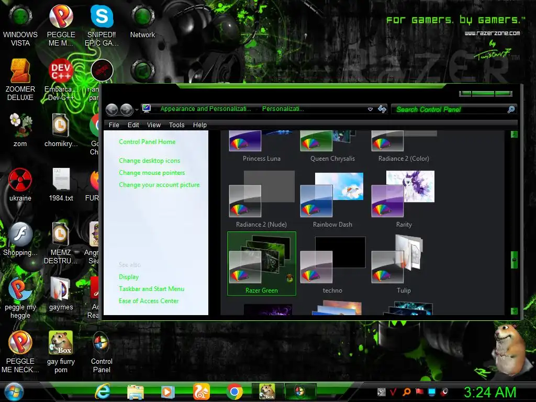This screenshot has width=536, height=402.
Task: Launch the PEGGLE ME NECK... shortcut
Action: [20, 352]
